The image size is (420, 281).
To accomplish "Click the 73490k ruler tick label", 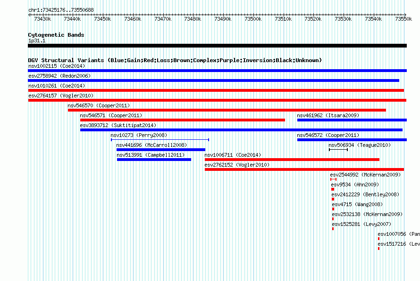I will tap(223, 19).
